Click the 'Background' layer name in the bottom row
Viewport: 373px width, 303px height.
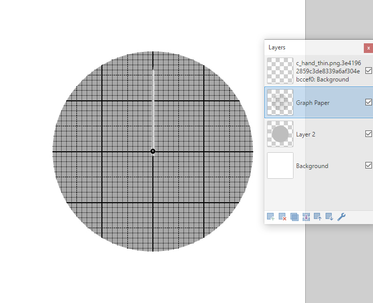click(x=312, y=166)
